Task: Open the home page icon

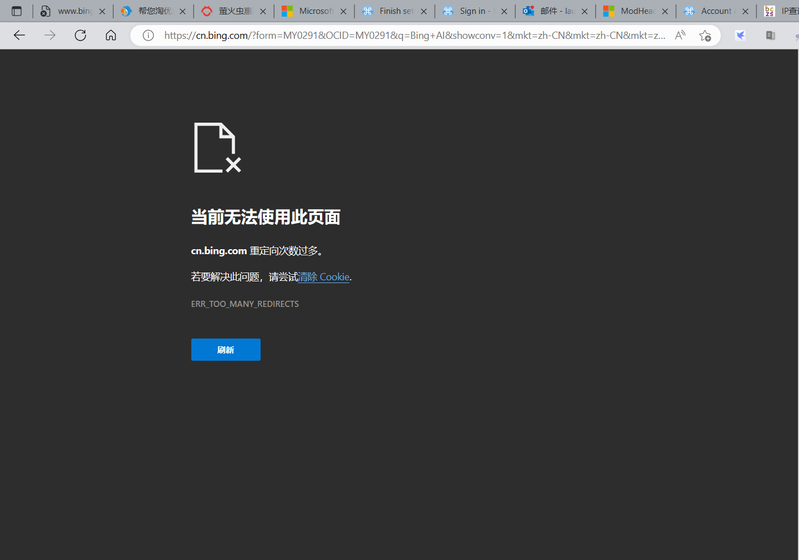Action: 111,36
